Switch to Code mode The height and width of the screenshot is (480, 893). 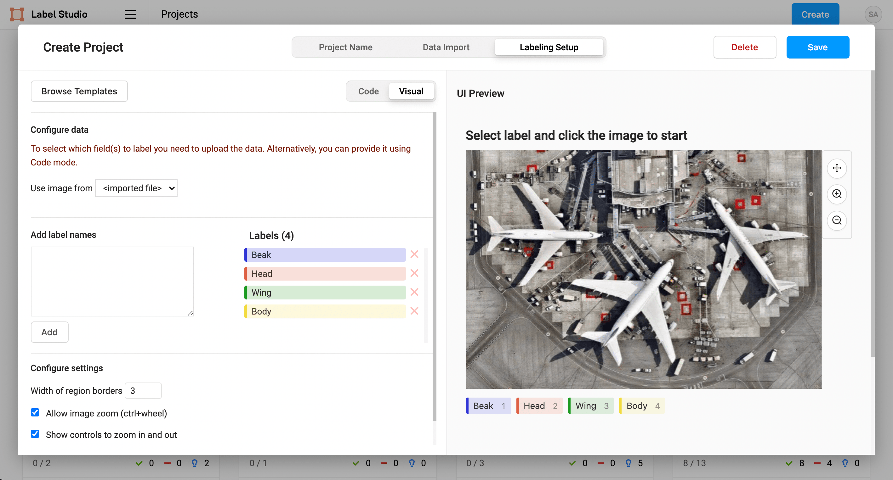pyautogui.click(x=368, y=91)
